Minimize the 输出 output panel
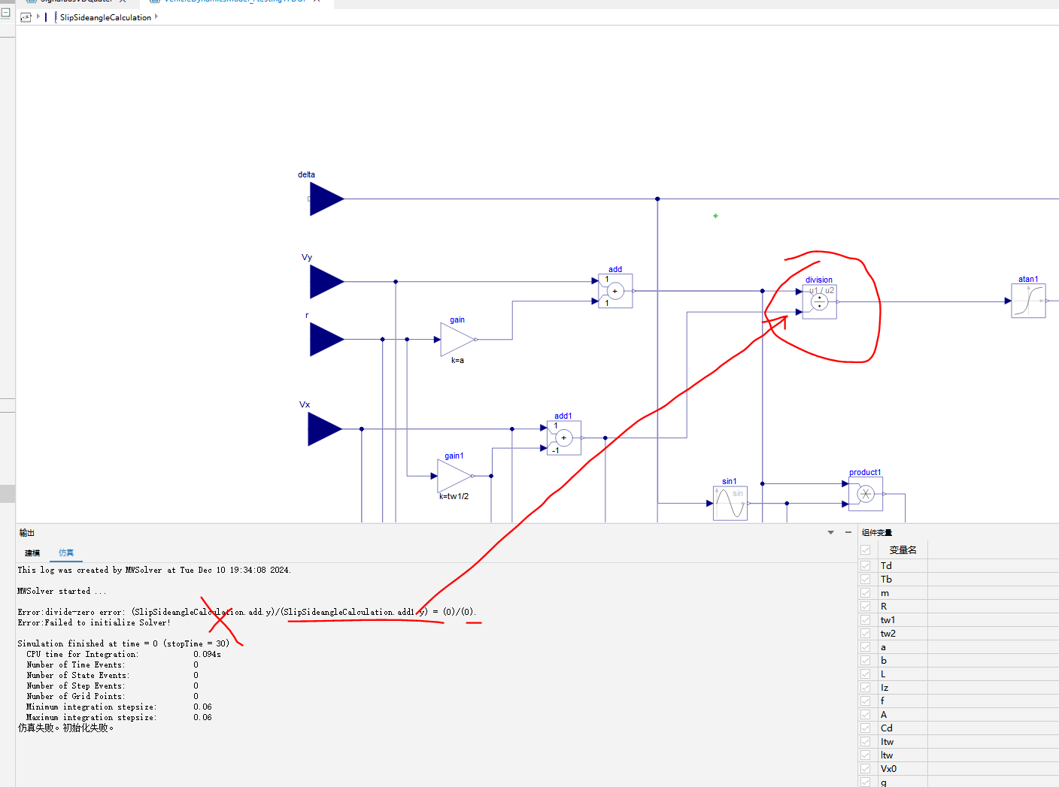The height and width of the screenshot is (787, 1059). click(x=848, y=532)
